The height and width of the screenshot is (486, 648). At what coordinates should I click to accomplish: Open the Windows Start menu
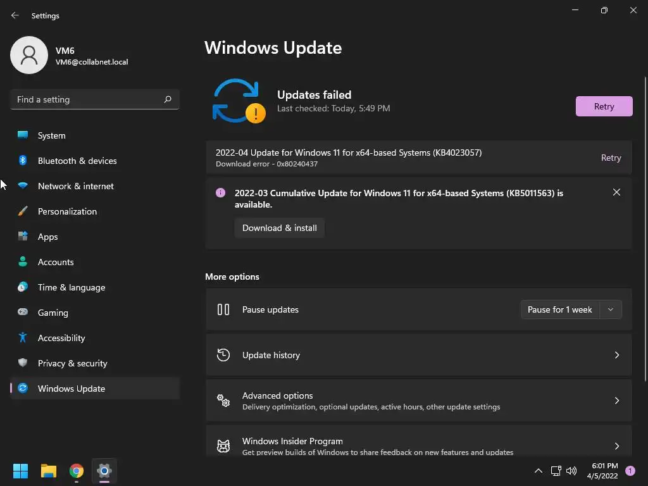tap(21, 471)
